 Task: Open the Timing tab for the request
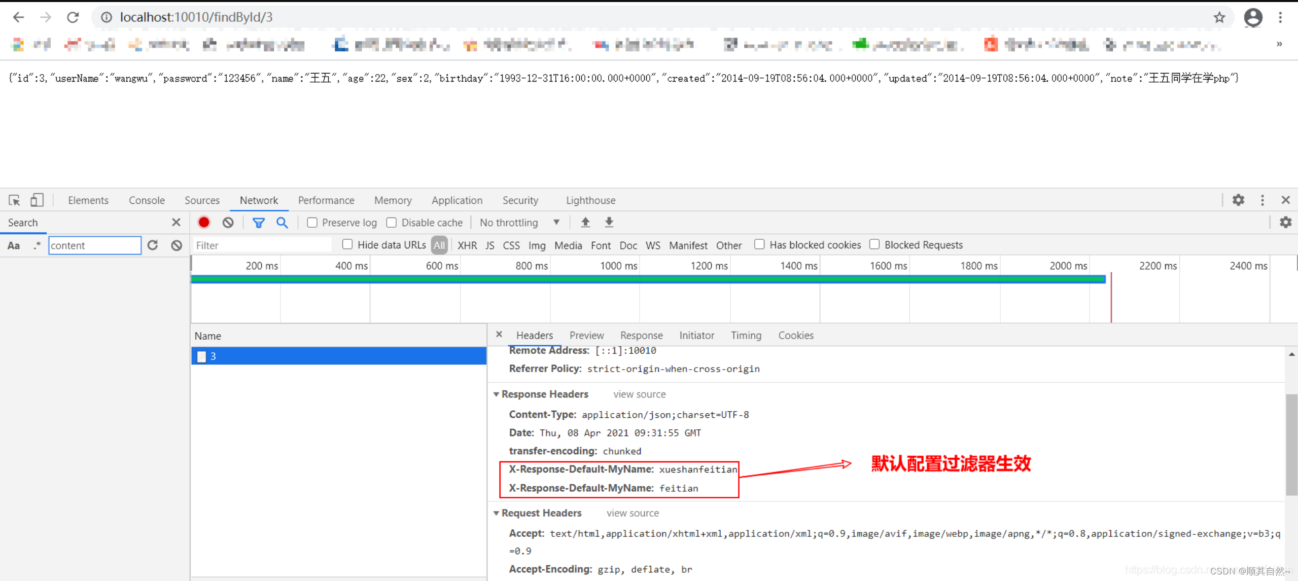pos(746,335)
